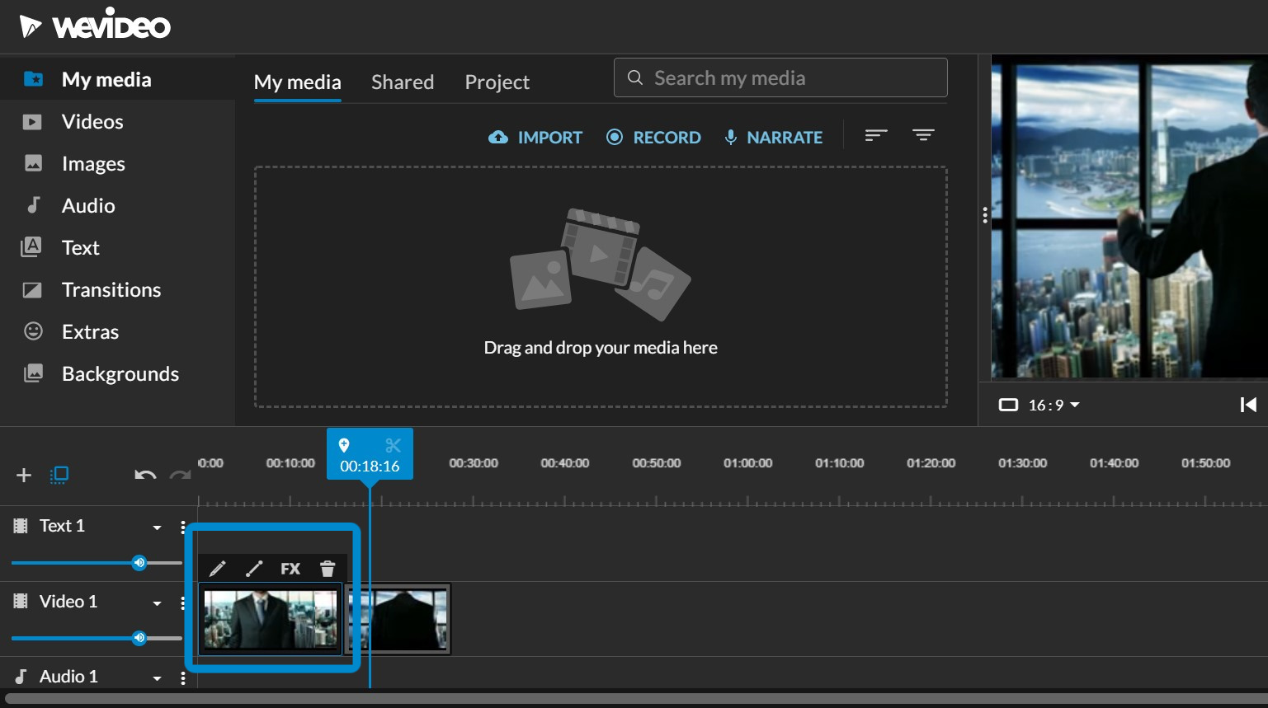Delete the selected clip with trash icon
The width and height of the screenshot is (1268, 708).
tap(328, 569)
